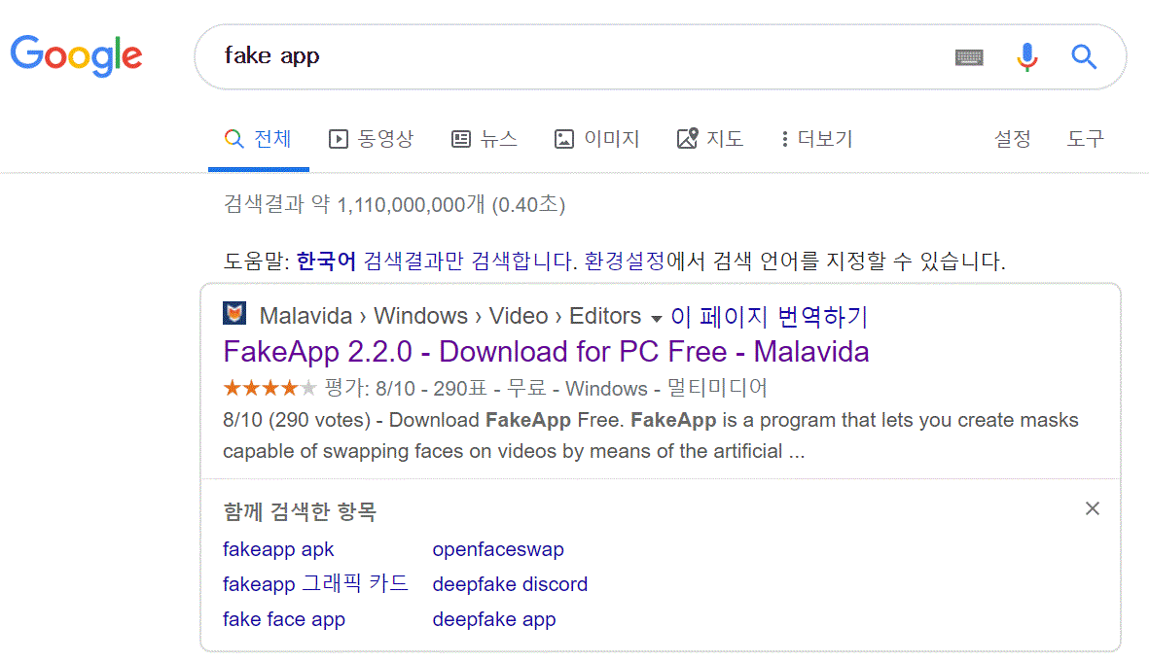Close the related searches box

pos(1092,508)
